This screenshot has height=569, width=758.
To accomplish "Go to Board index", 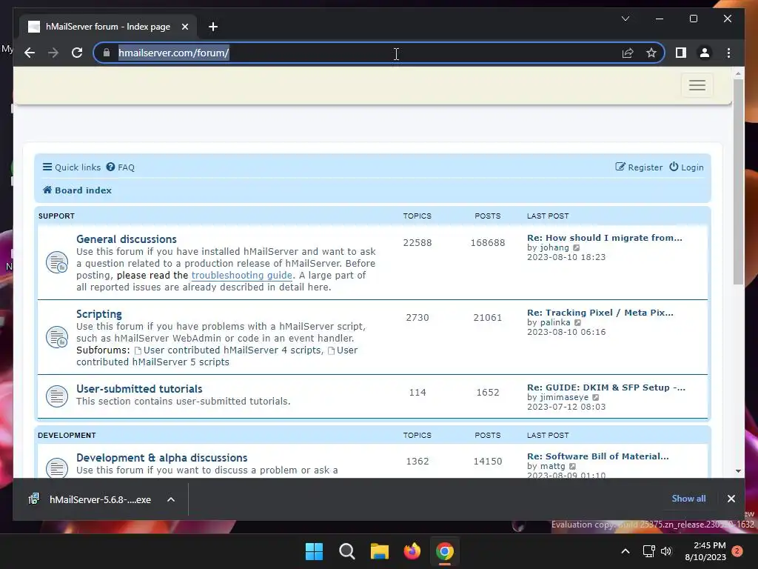I will (77, 190).
